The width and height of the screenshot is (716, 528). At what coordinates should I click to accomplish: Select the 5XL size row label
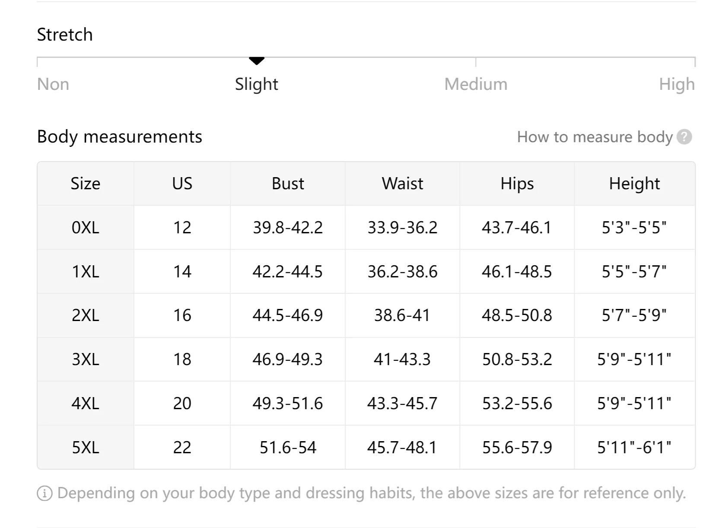pos(86,447)
